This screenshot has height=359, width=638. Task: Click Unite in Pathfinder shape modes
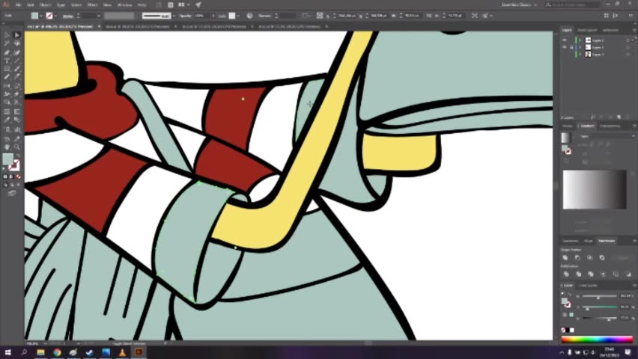tap(565, 257)
